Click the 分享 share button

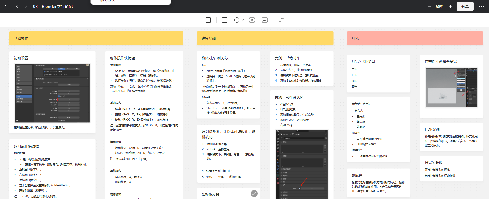coord(465,7)
